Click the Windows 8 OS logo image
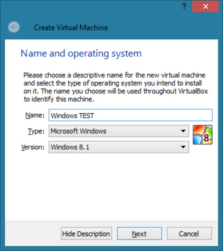 203,135
